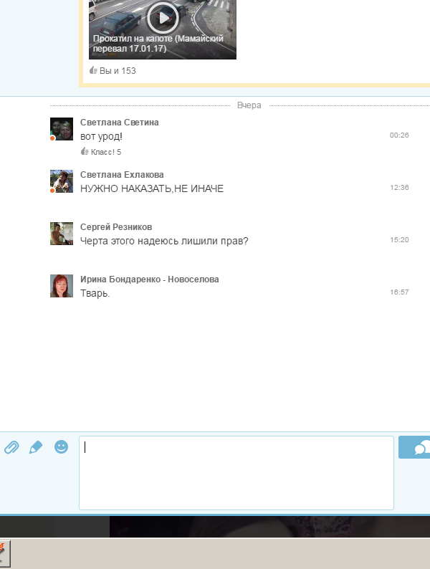Click the taskbar icon at bottom-left
The width and height of the screenshot is (430, 569).
tap(4, 553)
